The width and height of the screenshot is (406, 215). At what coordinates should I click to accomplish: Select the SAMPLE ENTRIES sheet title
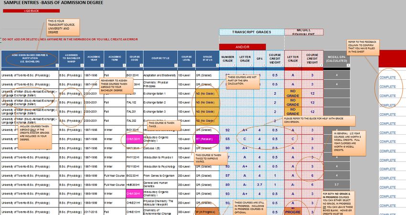tap(53, 2)
